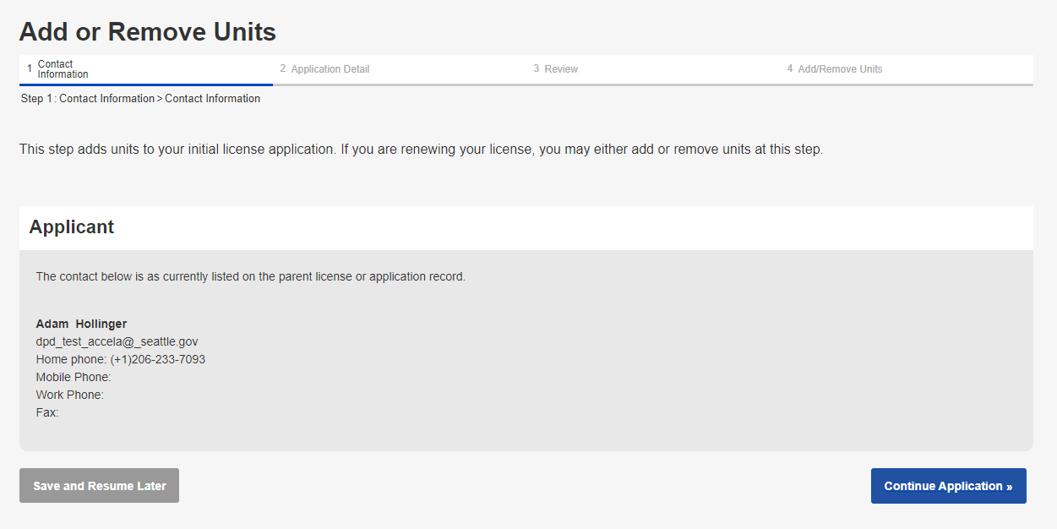Click the Mobile Phone label

(74, 377)
